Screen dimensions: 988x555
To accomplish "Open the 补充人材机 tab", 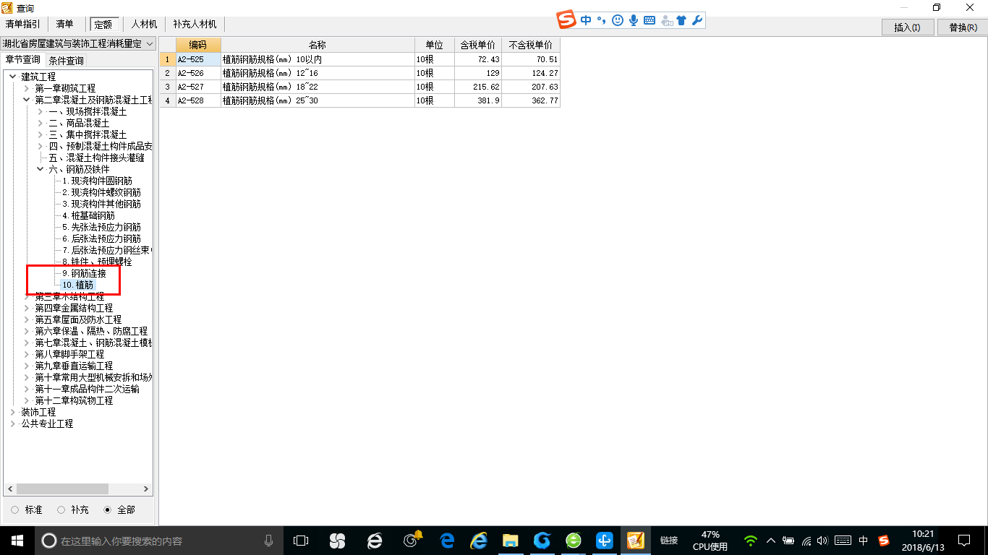I will coord(195,24).
